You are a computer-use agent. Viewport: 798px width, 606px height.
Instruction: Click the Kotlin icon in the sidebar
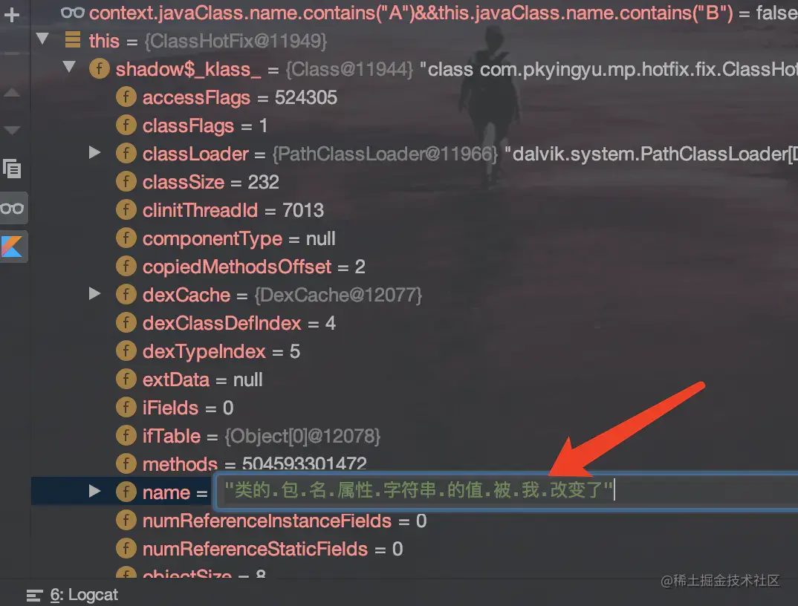pos(12,247)
